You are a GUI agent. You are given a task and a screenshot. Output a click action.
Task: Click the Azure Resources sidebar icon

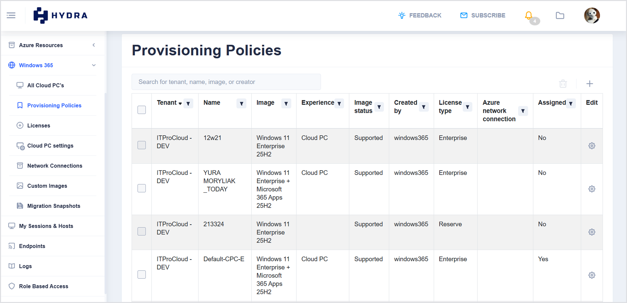point(12,45)
